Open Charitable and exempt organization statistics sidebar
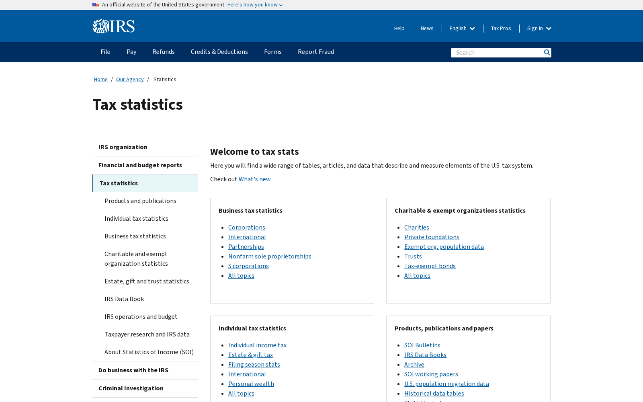643x402 pixels. point(136,259)
